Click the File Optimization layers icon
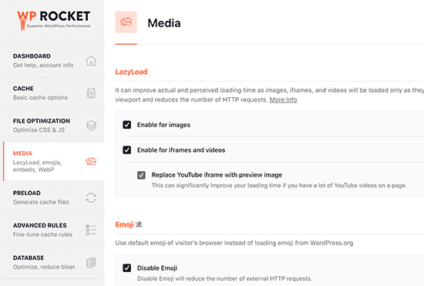424x286 pixels. pos(91,126)
